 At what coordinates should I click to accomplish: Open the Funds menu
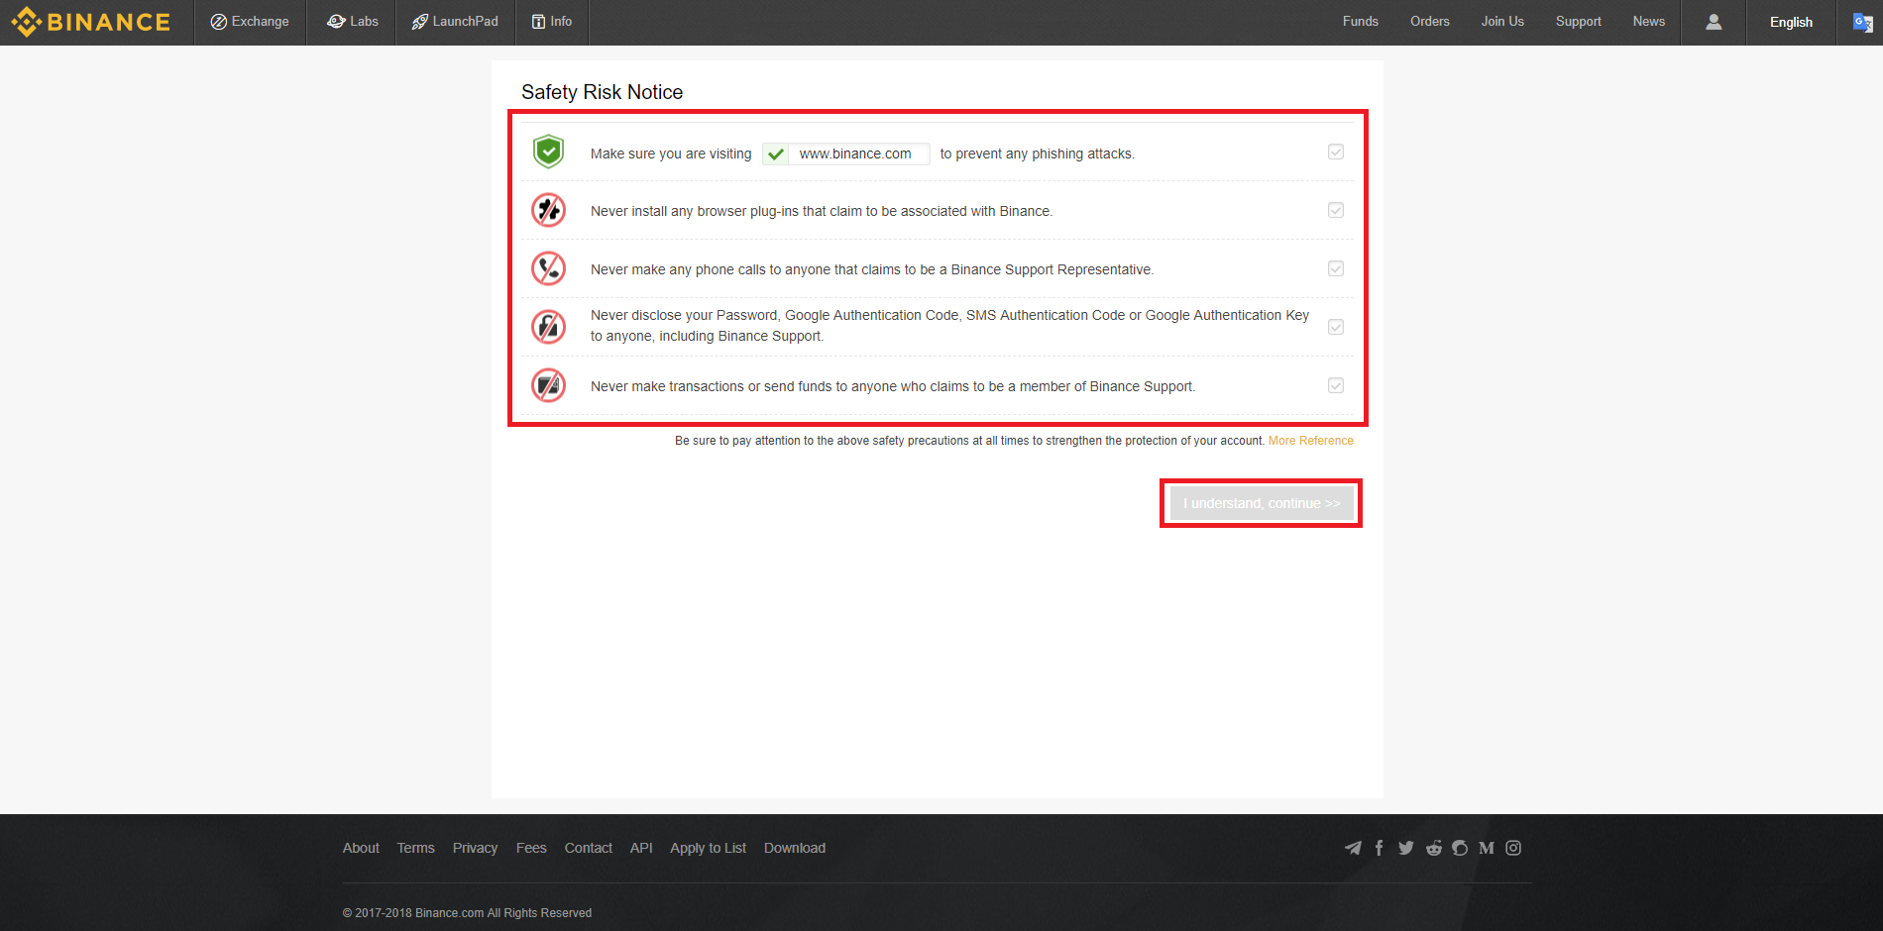pos(1360,22)
